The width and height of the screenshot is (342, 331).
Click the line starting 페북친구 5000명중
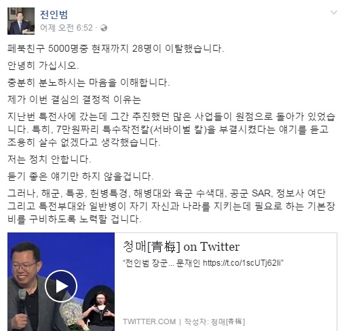pos(115,48)
